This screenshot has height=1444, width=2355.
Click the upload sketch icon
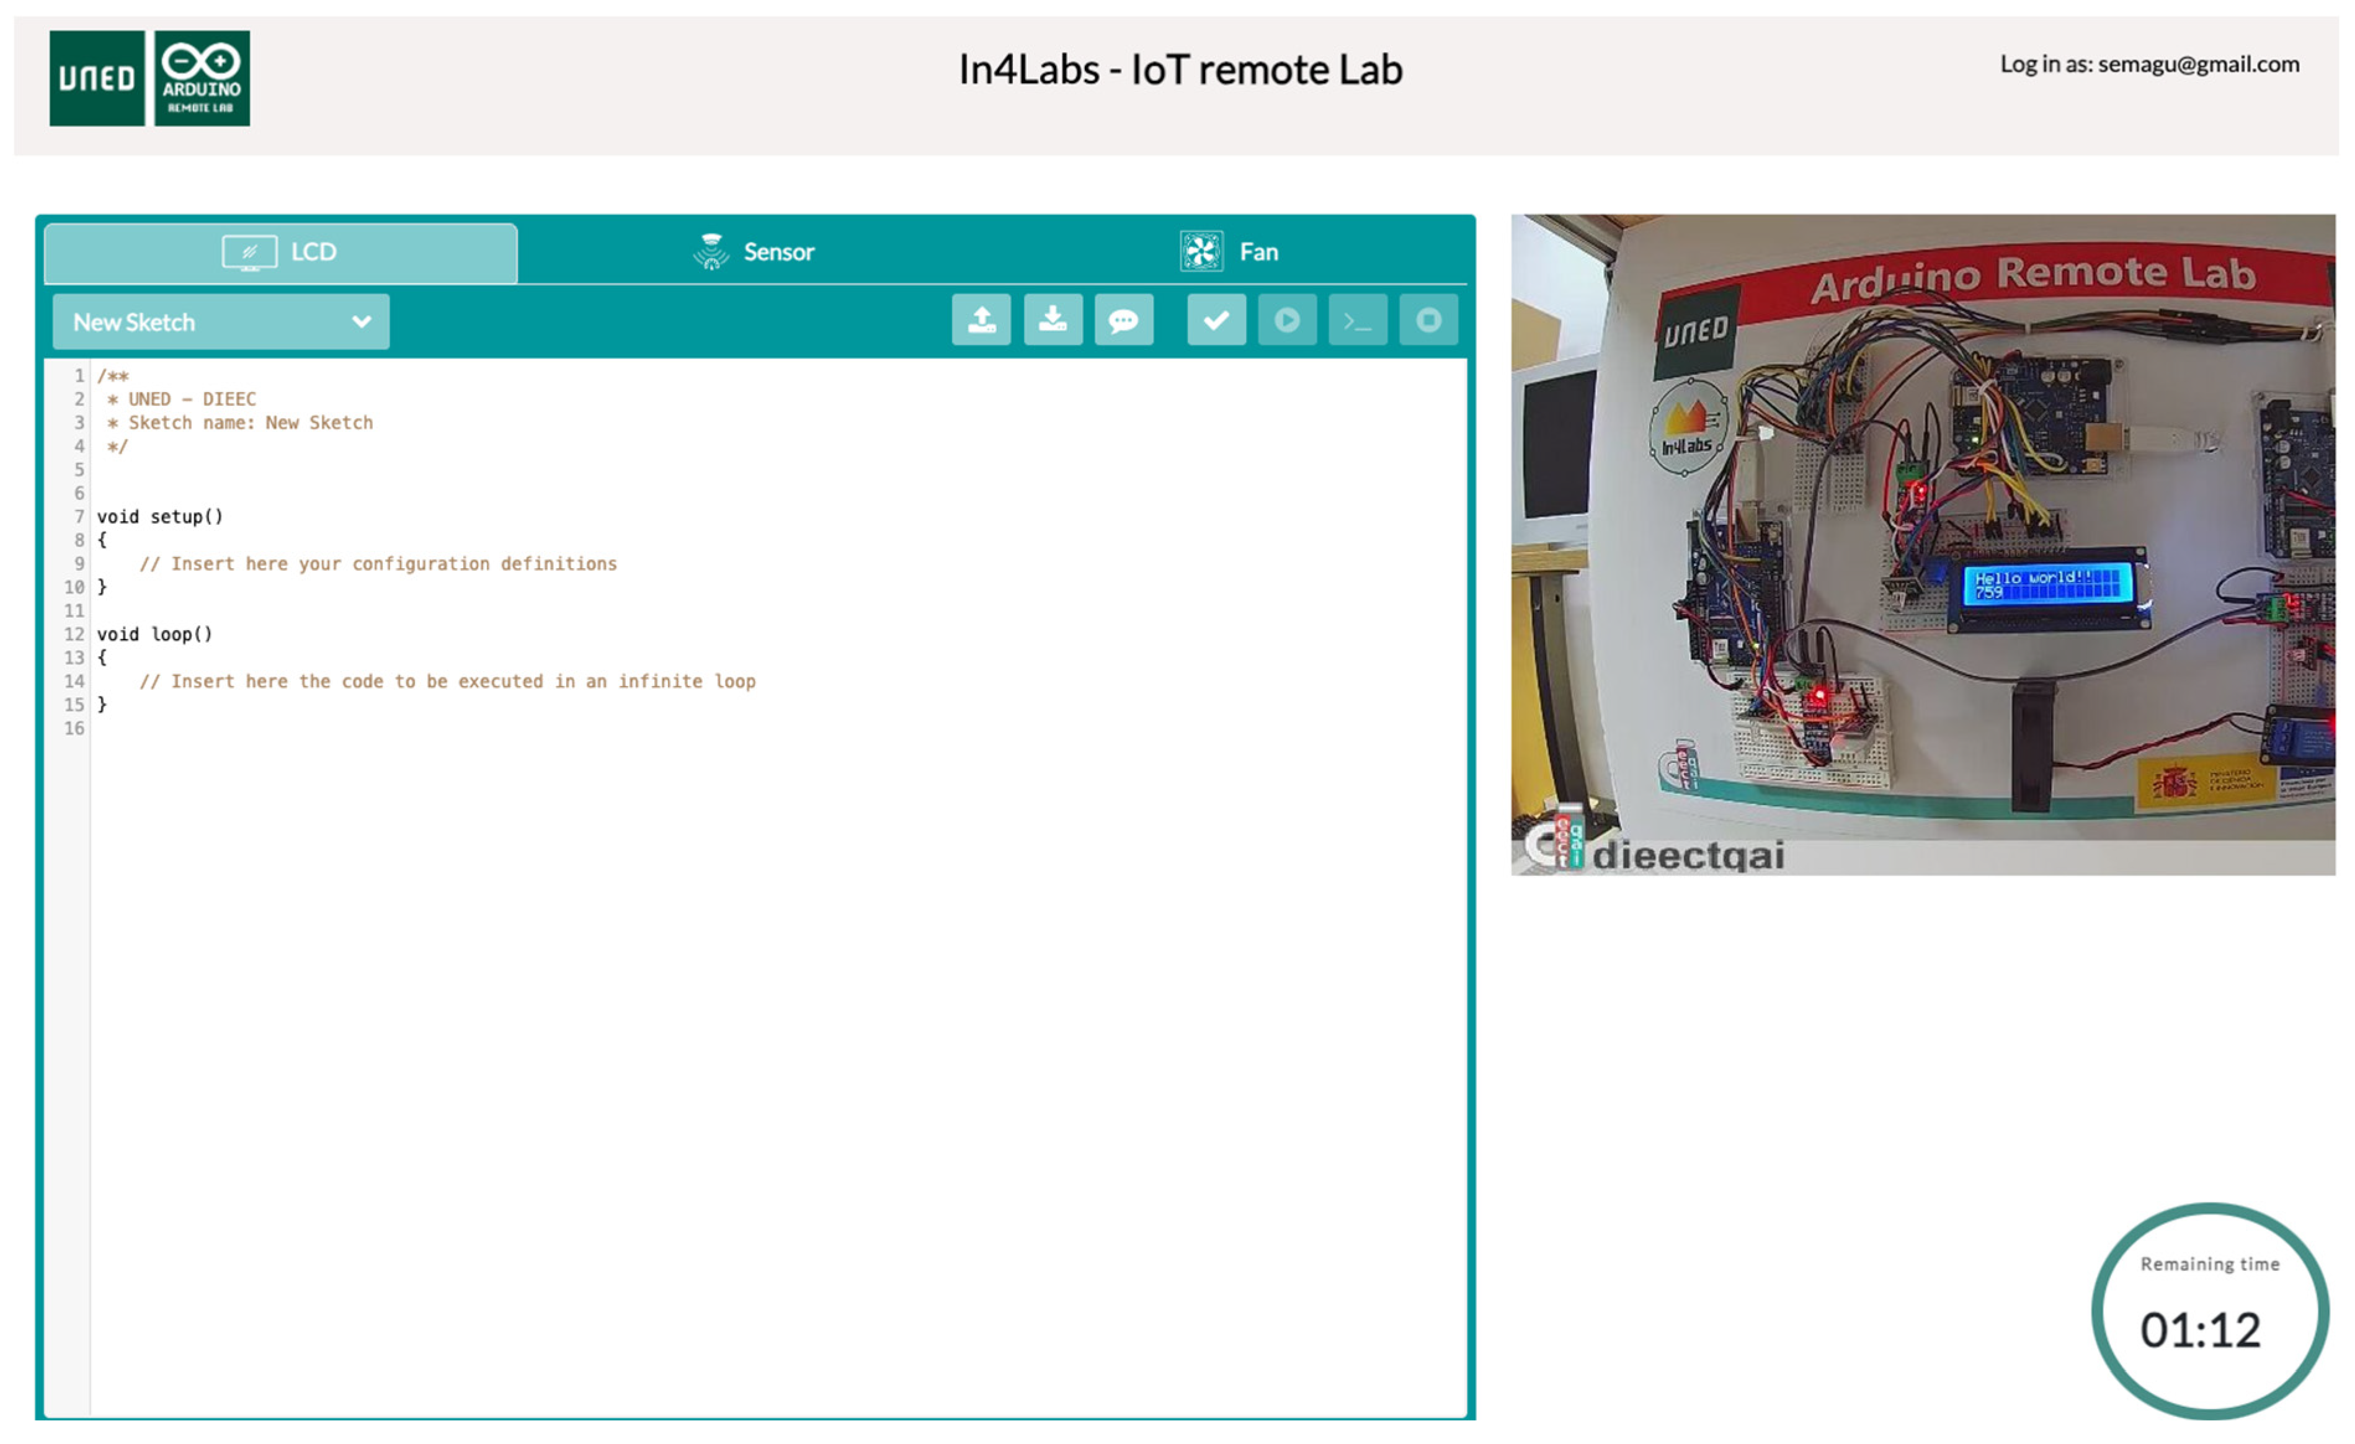point(981,319)
